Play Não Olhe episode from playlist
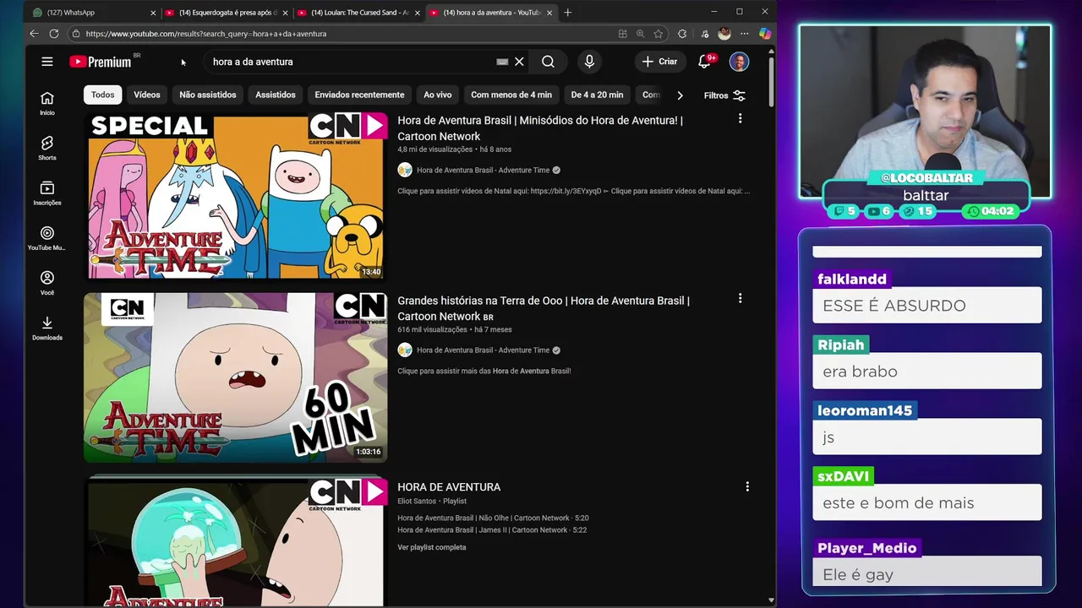Image resolution: width=1082 pixels, height=608 pixels. [x=493, y=518]
